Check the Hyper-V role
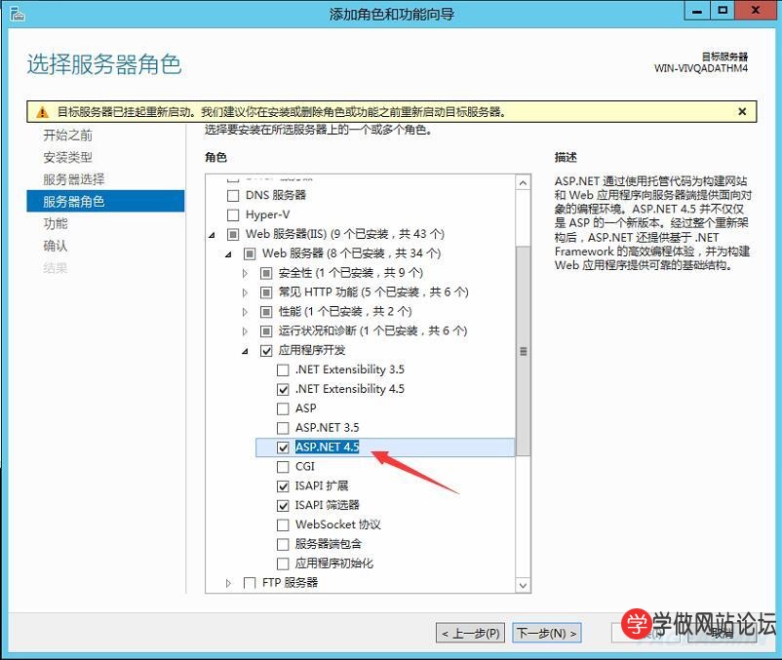 coord(231,214)
